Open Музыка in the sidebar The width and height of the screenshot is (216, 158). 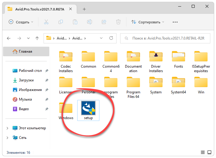[22, 99]
